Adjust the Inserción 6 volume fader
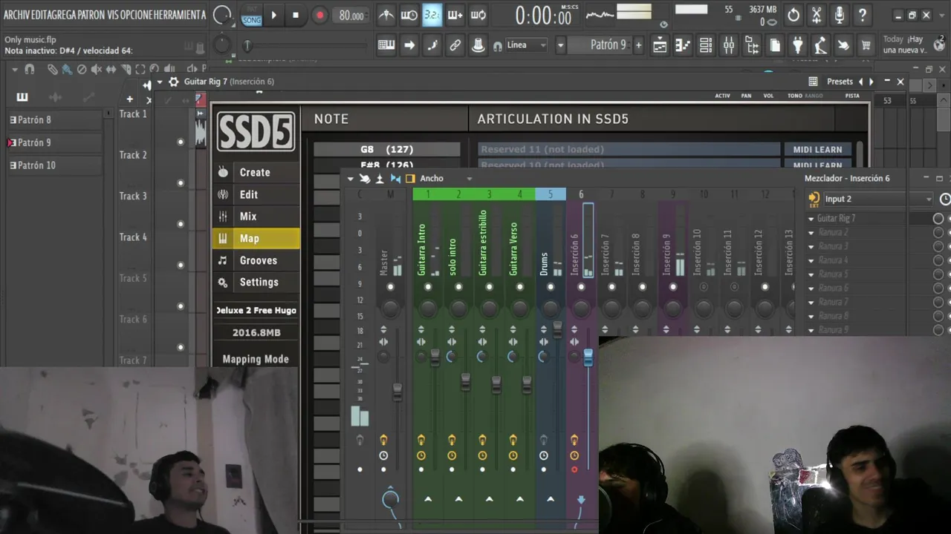Screen dimensions: 951x534 pyautogui.click(x=588, y=357)
